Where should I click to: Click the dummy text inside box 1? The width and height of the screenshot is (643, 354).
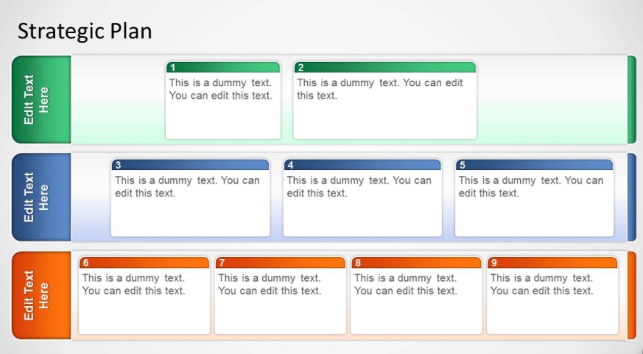[x=221, y=89]
